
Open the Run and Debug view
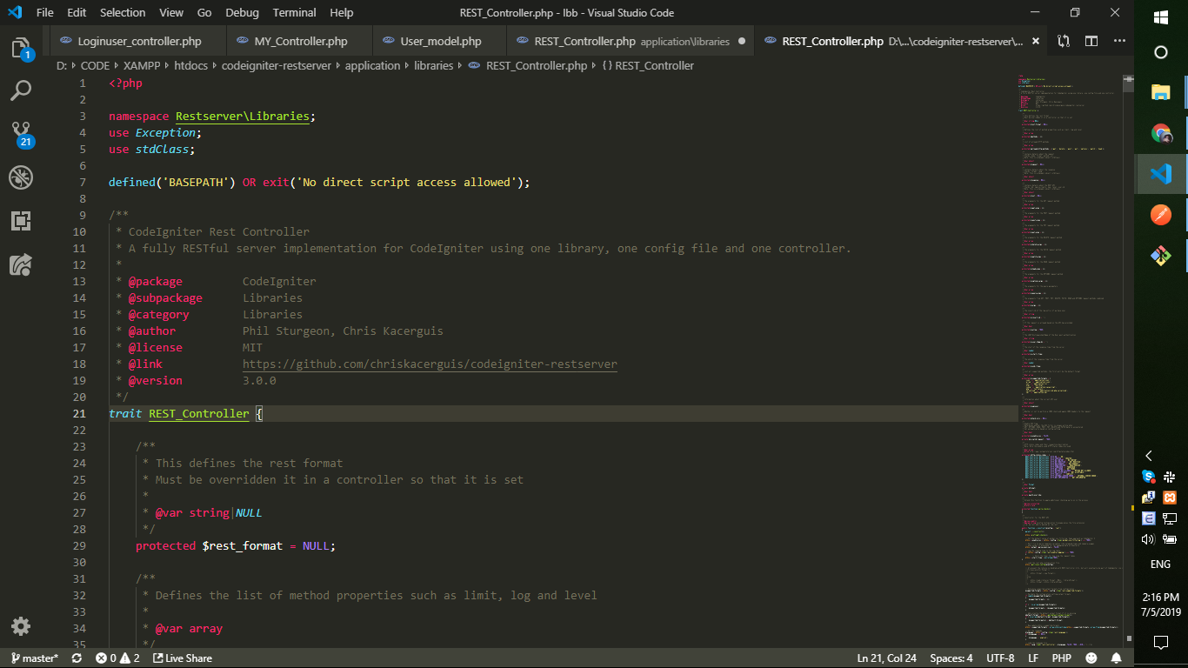21,177
